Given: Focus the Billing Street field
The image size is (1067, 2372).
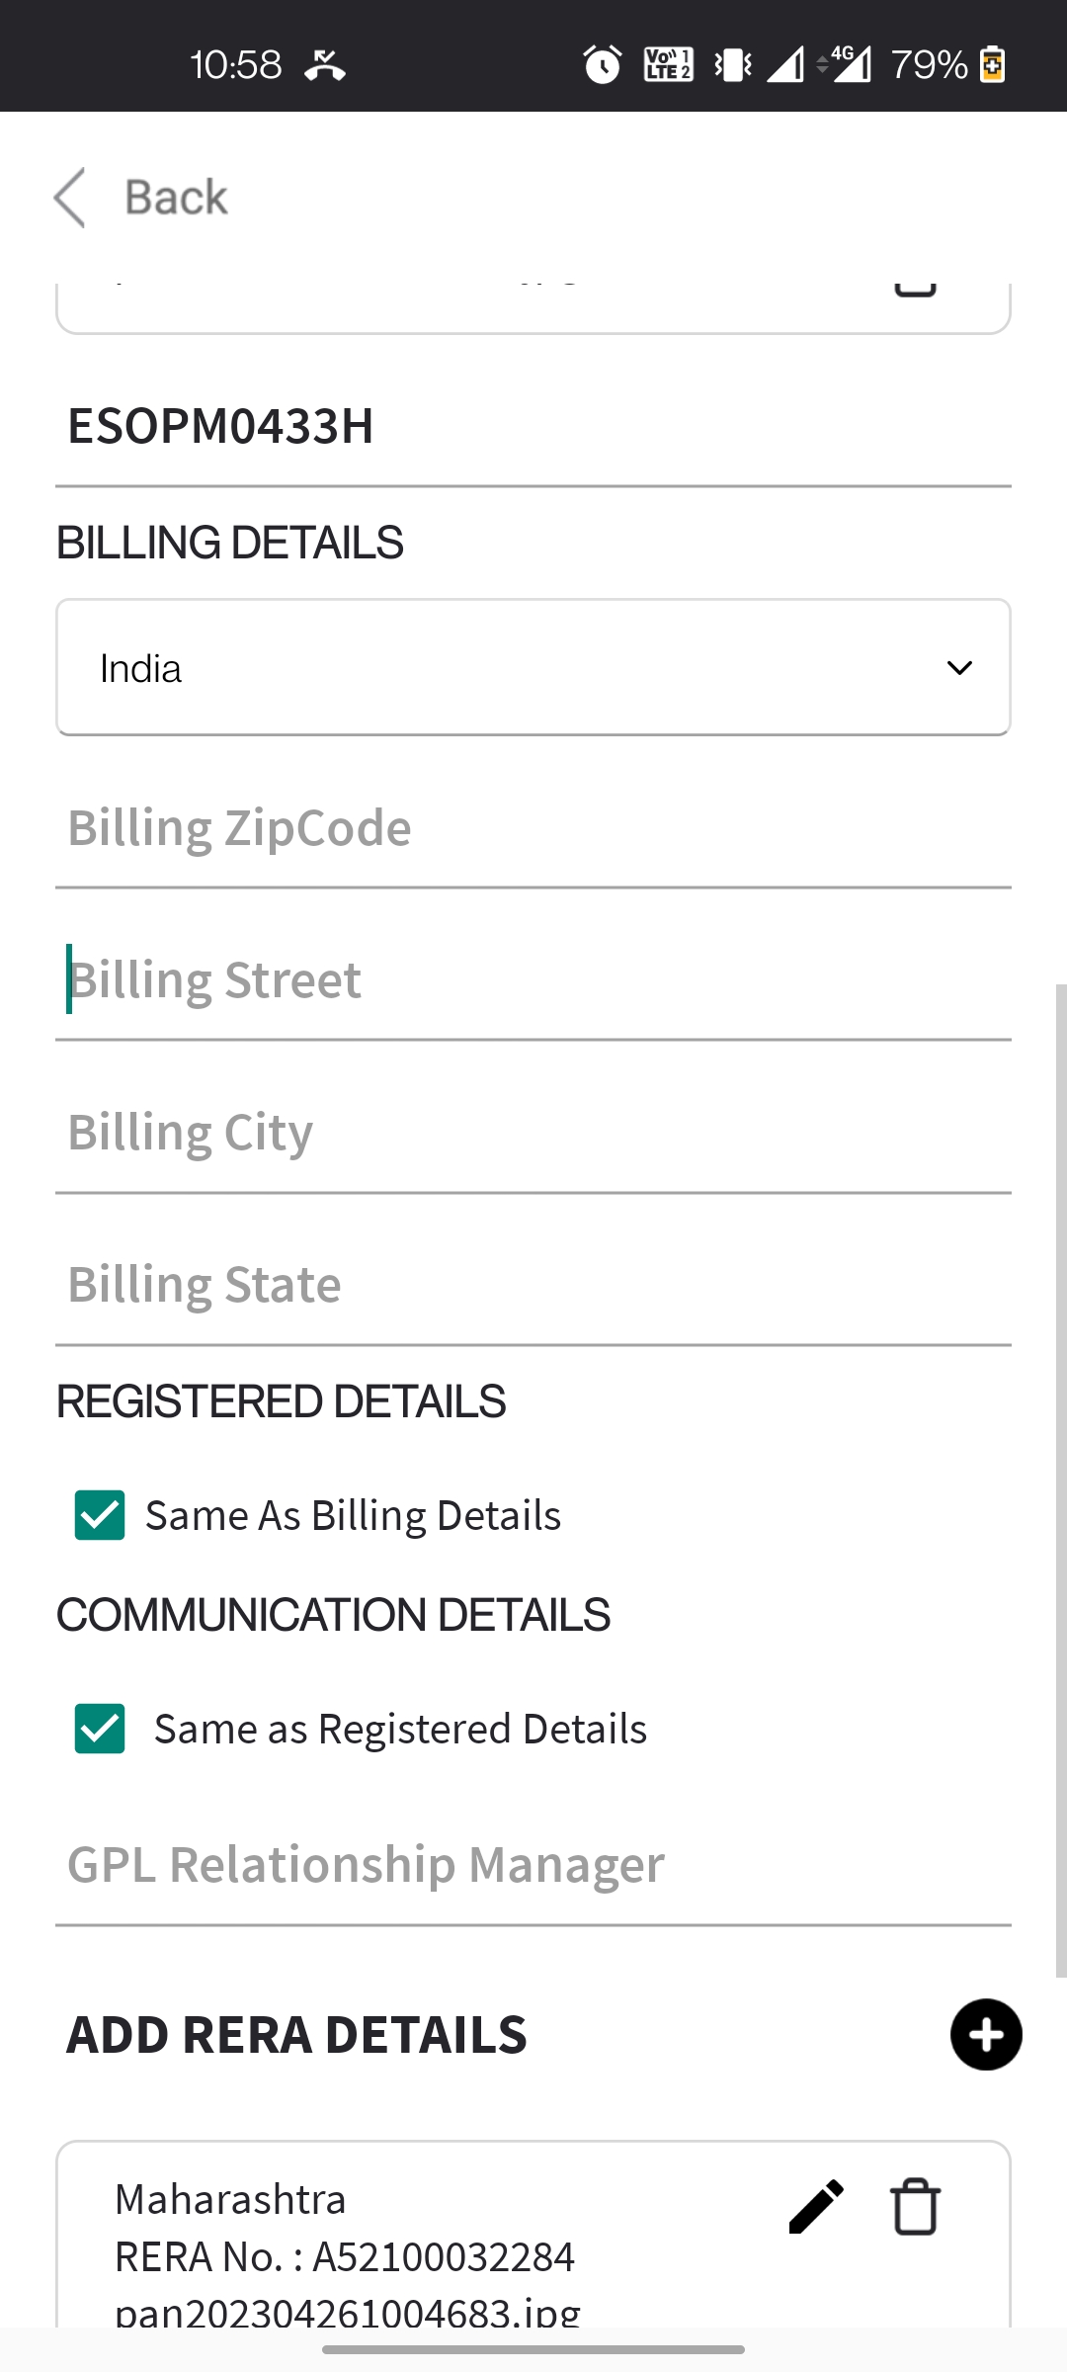Looking at the screenshot, I should [533, 980].
